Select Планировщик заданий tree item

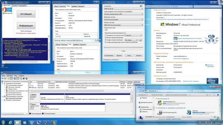15,85
